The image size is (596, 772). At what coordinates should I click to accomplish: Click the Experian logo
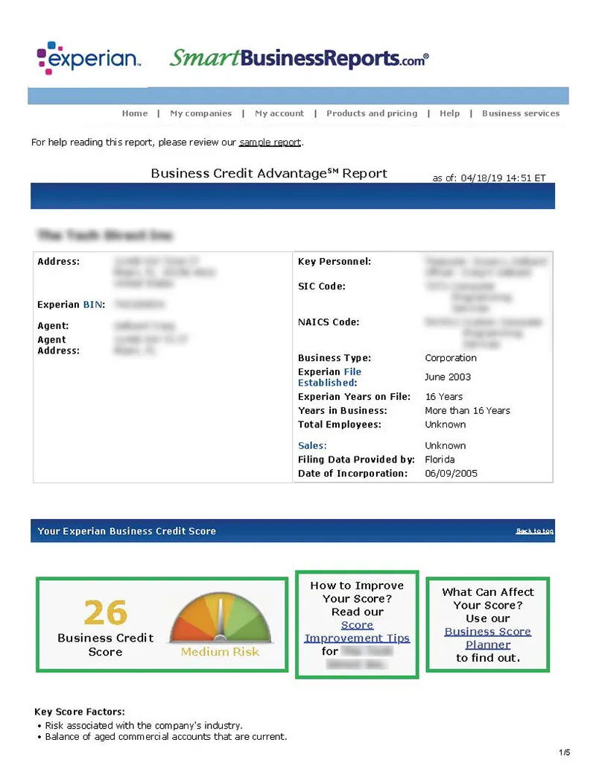[88, 58]
